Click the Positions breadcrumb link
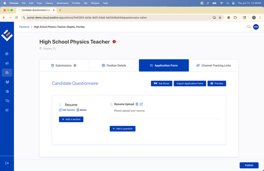 click(24, 27)
